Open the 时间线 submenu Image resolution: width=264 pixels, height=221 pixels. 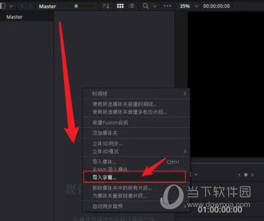point(136,93)
